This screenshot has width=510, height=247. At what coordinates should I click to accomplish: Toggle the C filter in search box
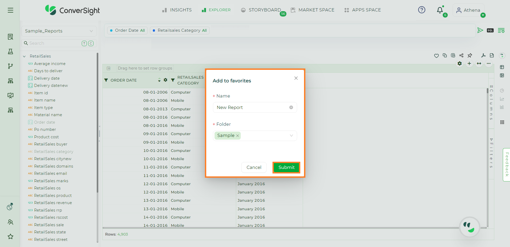(x=91, y=43)
